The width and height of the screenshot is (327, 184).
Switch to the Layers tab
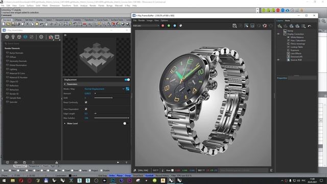coord(279,20)
